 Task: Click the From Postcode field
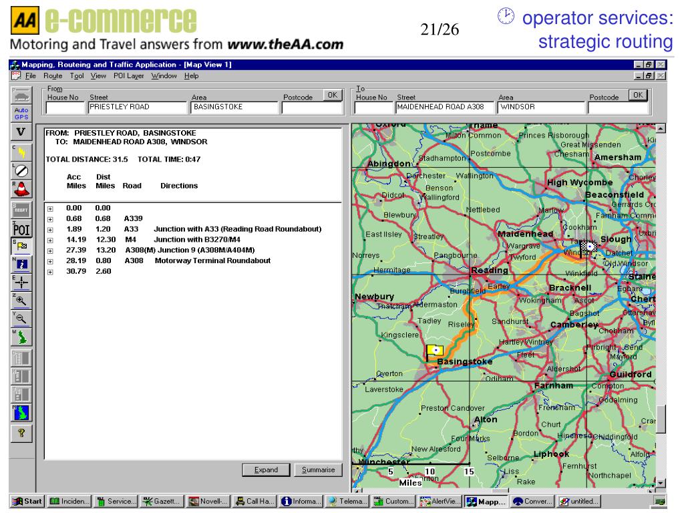click(x=313, y=108)
